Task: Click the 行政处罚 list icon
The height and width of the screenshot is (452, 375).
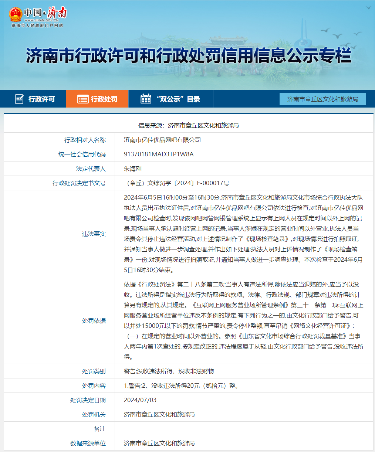Action: pos(83,99)
